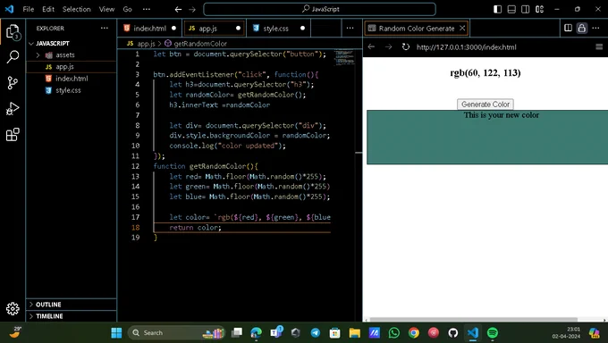
Task: Open the Source Control view
Action: [13, 83]
